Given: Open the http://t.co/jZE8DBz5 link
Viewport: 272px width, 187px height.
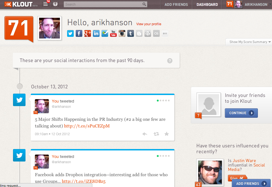Looking at the screenshot, I should coord(84,181).
